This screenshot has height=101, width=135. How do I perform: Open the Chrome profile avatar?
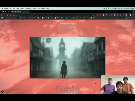coord(130,15)
